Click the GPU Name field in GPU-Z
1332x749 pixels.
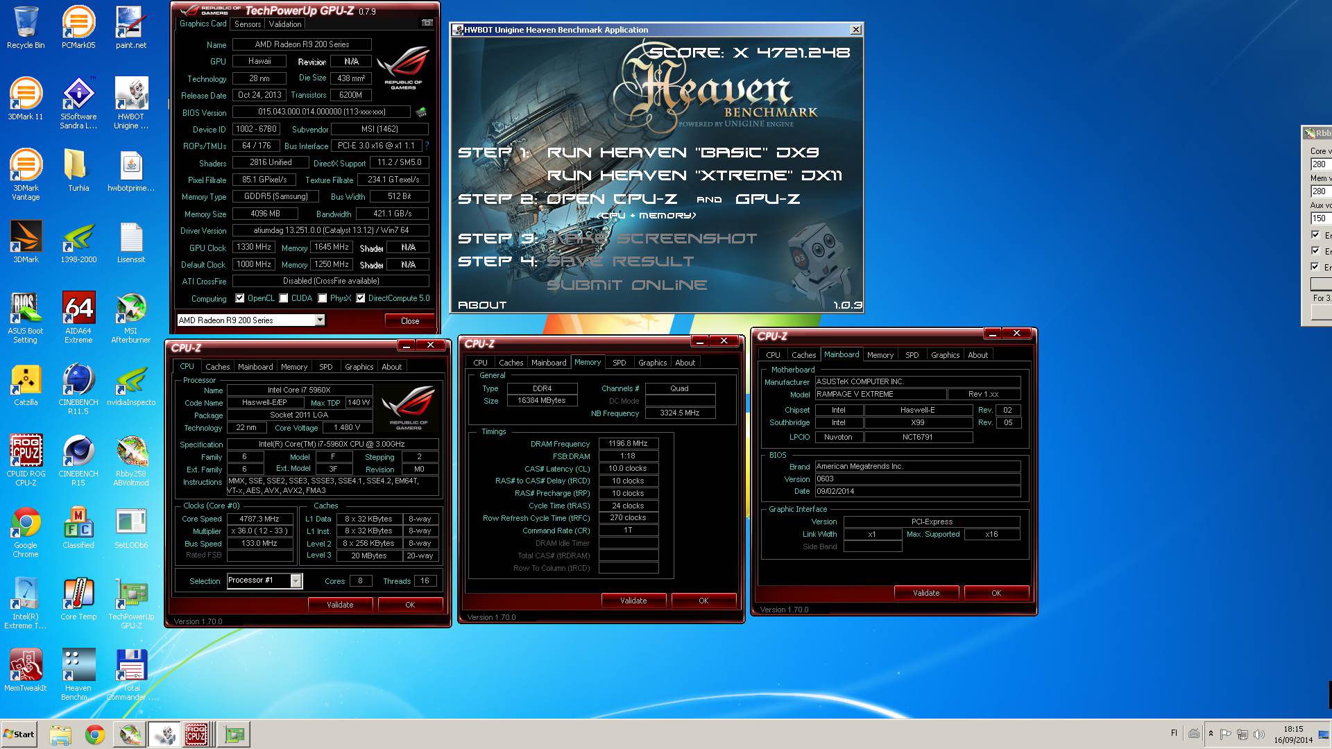click(302, 44)
